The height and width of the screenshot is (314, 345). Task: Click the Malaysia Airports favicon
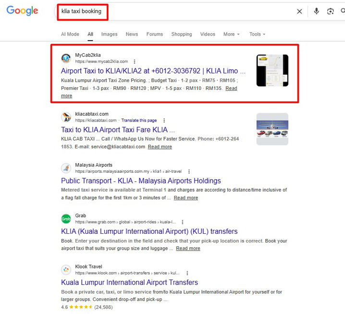pyautogui.click(x=66, y=168)
